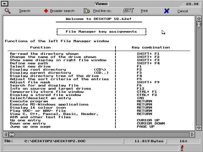Click the line Select/deselect an entry

pos(40,98)
